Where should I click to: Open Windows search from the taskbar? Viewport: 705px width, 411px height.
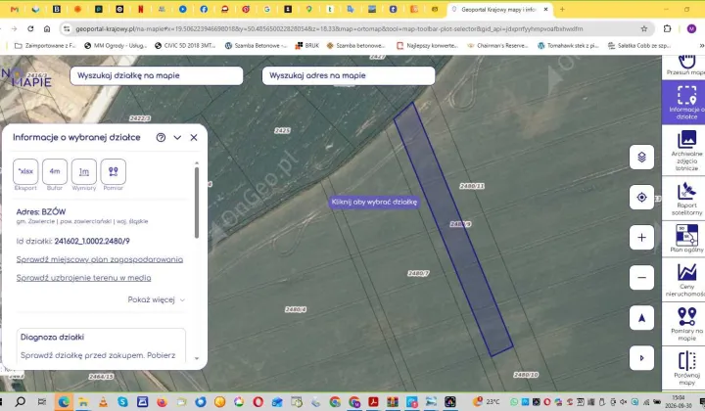pos(21,401)
